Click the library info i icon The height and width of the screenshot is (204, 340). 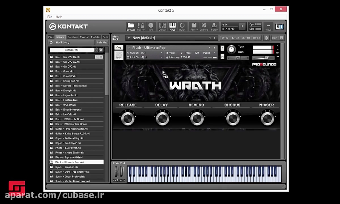pos(96,50)
